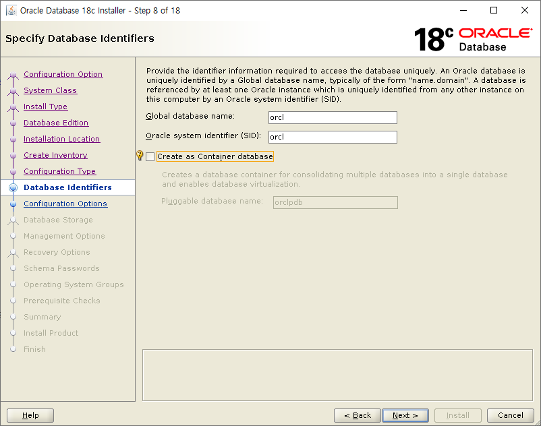This screenshot has height=426, width=541.
Task: Click the Database Storage step label
Action: 58,220
